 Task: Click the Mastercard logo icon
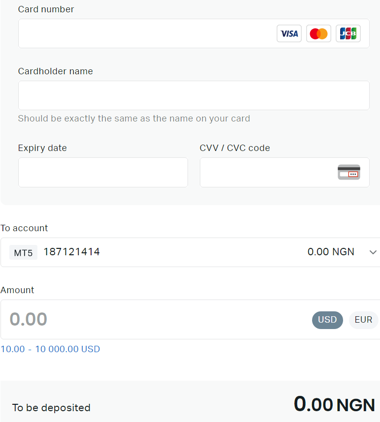[x=318, y=33]
